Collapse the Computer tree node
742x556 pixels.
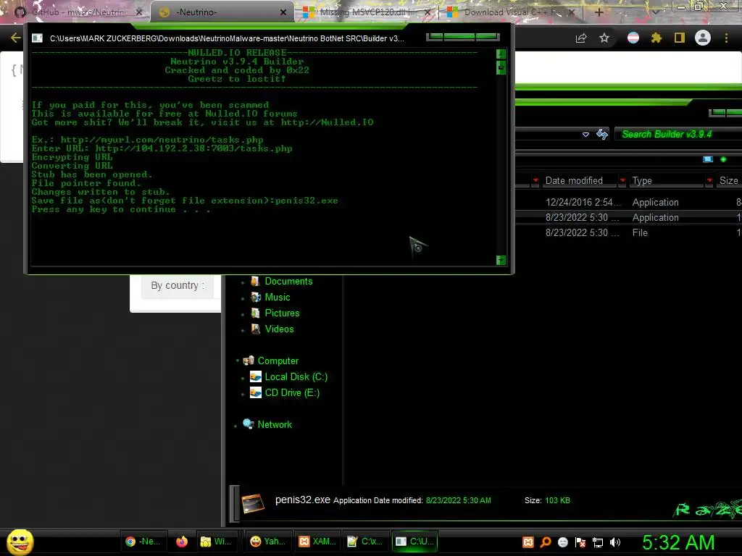(x=238, y=361)
